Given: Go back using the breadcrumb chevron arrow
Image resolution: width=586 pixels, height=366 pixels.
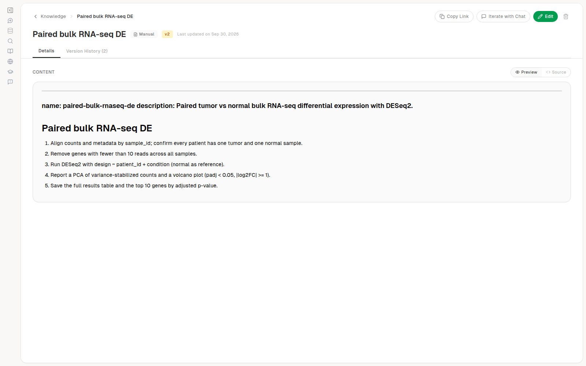Looking at the screenshot, I should click(x=36, y=16).
